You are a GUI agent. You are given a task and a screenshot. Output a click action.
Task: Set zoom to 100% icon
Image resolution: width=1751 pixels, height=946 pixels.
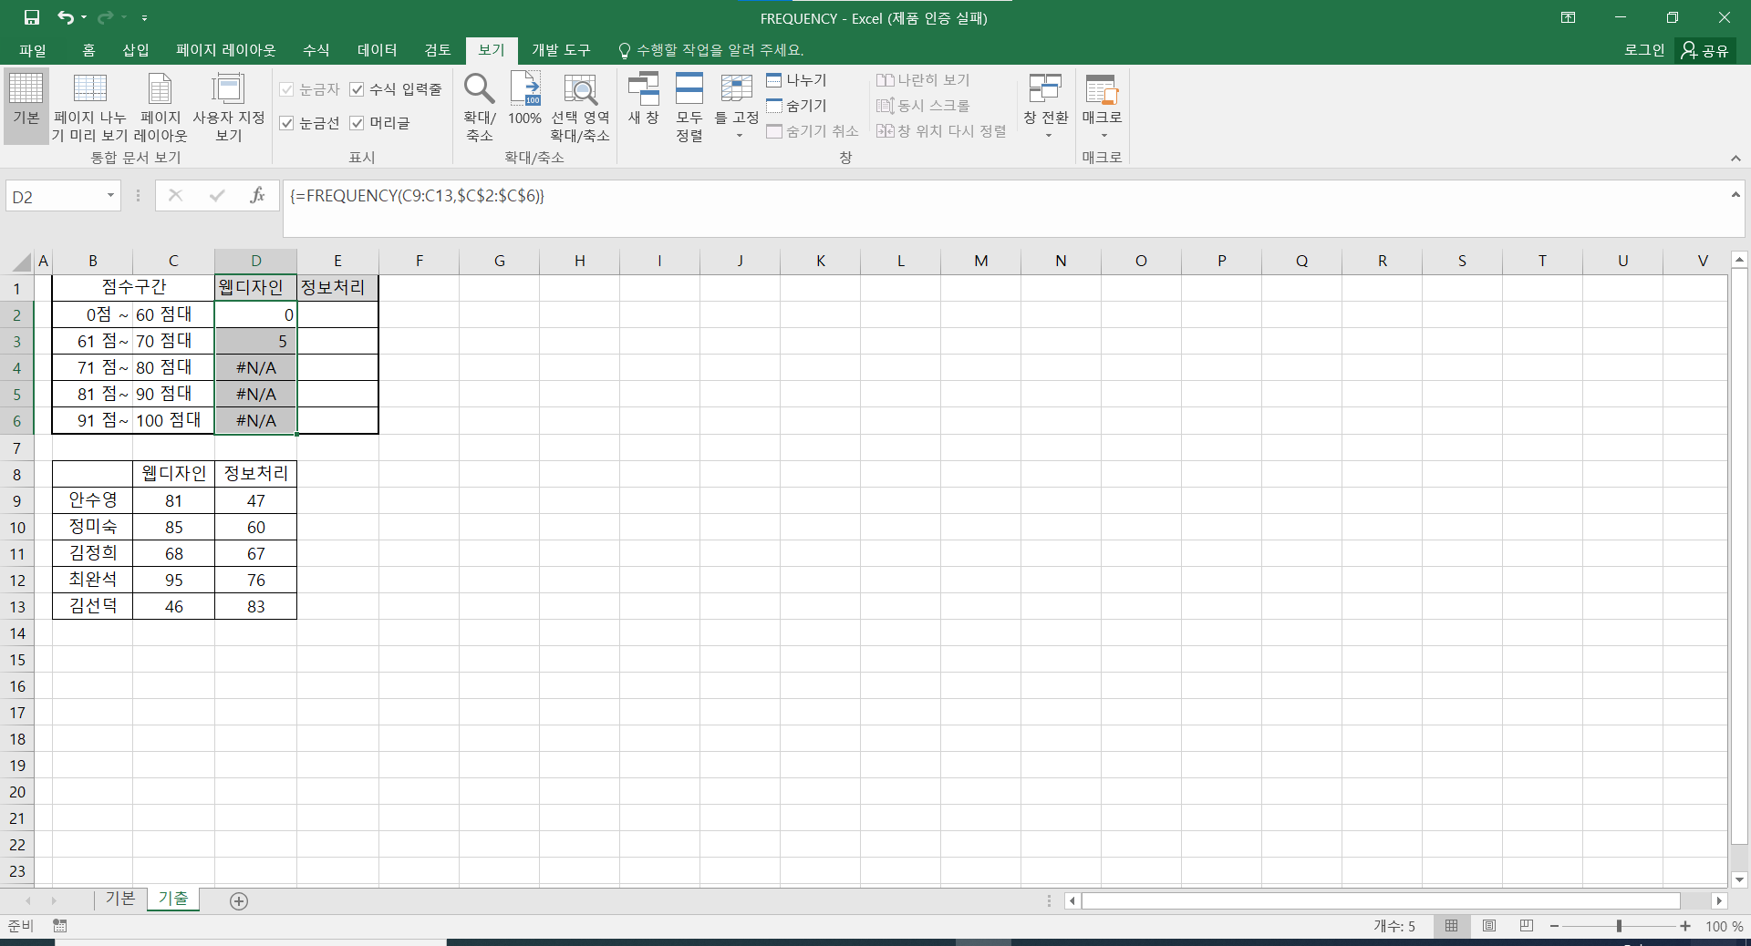(524, 89)
